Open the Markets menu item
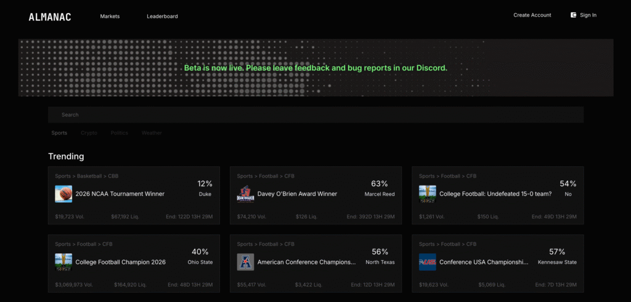631x302 pixels. (x=110, y=16)
